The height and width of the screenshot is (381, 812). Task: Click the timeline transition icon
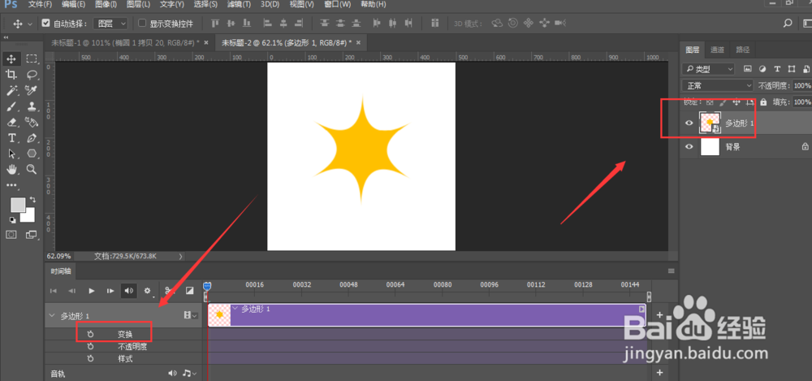[x=189, y=291]
